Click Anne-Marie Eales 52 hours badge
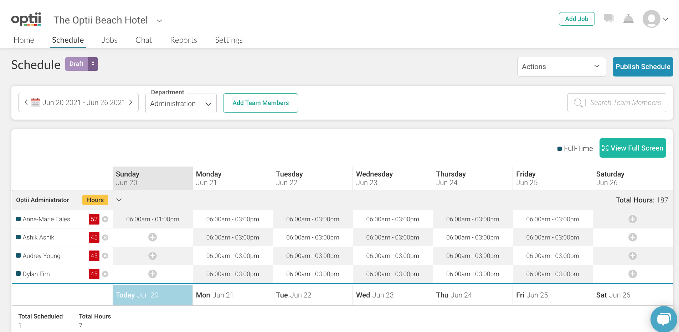The width and height of the screenshot is (679, 332). pos(94,219)
